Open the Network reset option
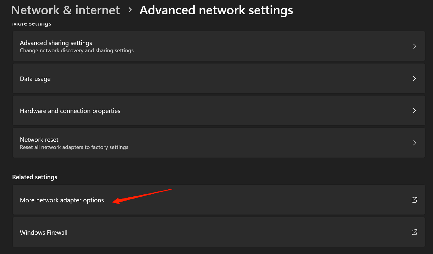 click(x=39, y=140)
